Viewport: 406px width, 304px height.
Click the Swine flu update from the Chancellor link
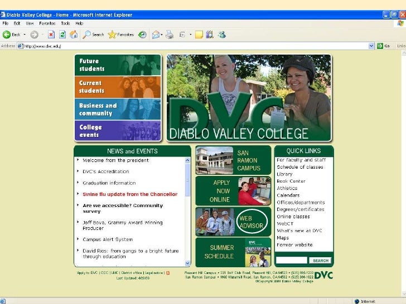130,194
